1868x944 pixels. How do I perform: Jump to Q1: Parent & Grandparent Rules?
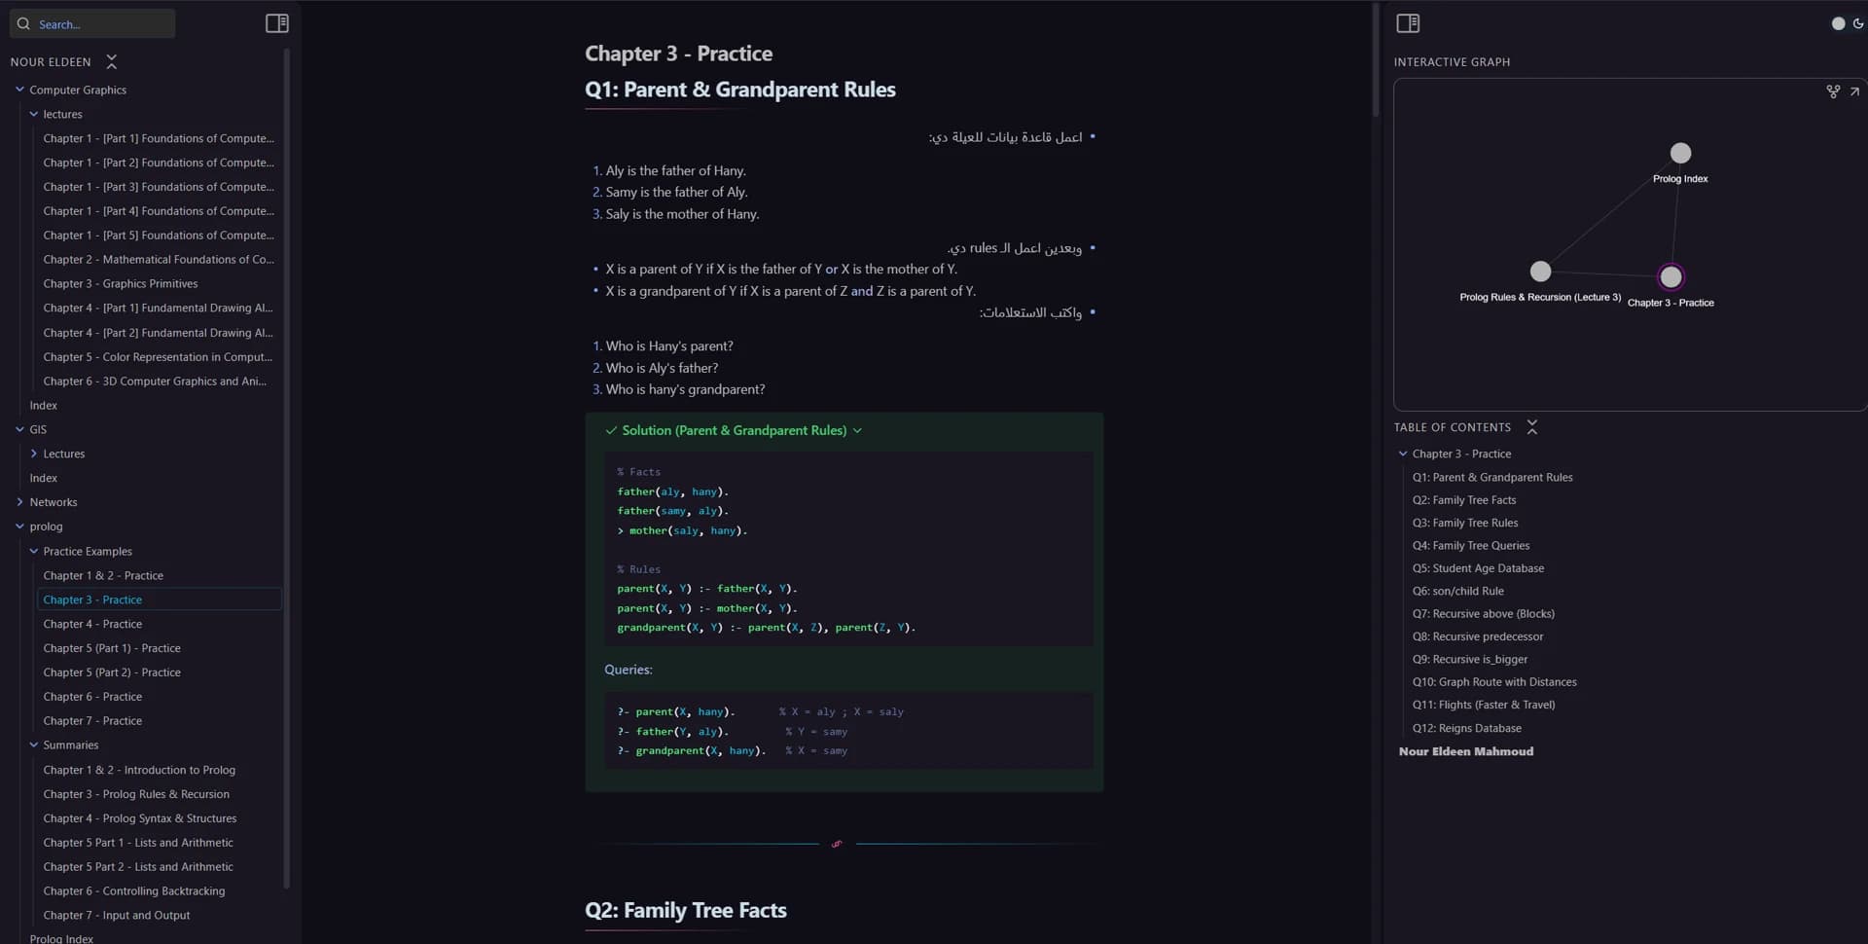point(1492,478)
